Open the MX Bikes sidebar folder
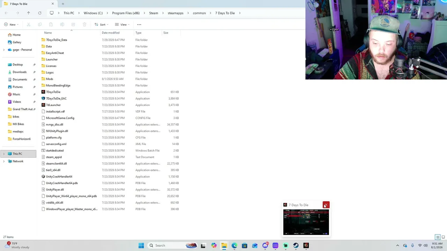Image resolution: width=447 pixels, height=251 pixels. (x=18, y=124)
